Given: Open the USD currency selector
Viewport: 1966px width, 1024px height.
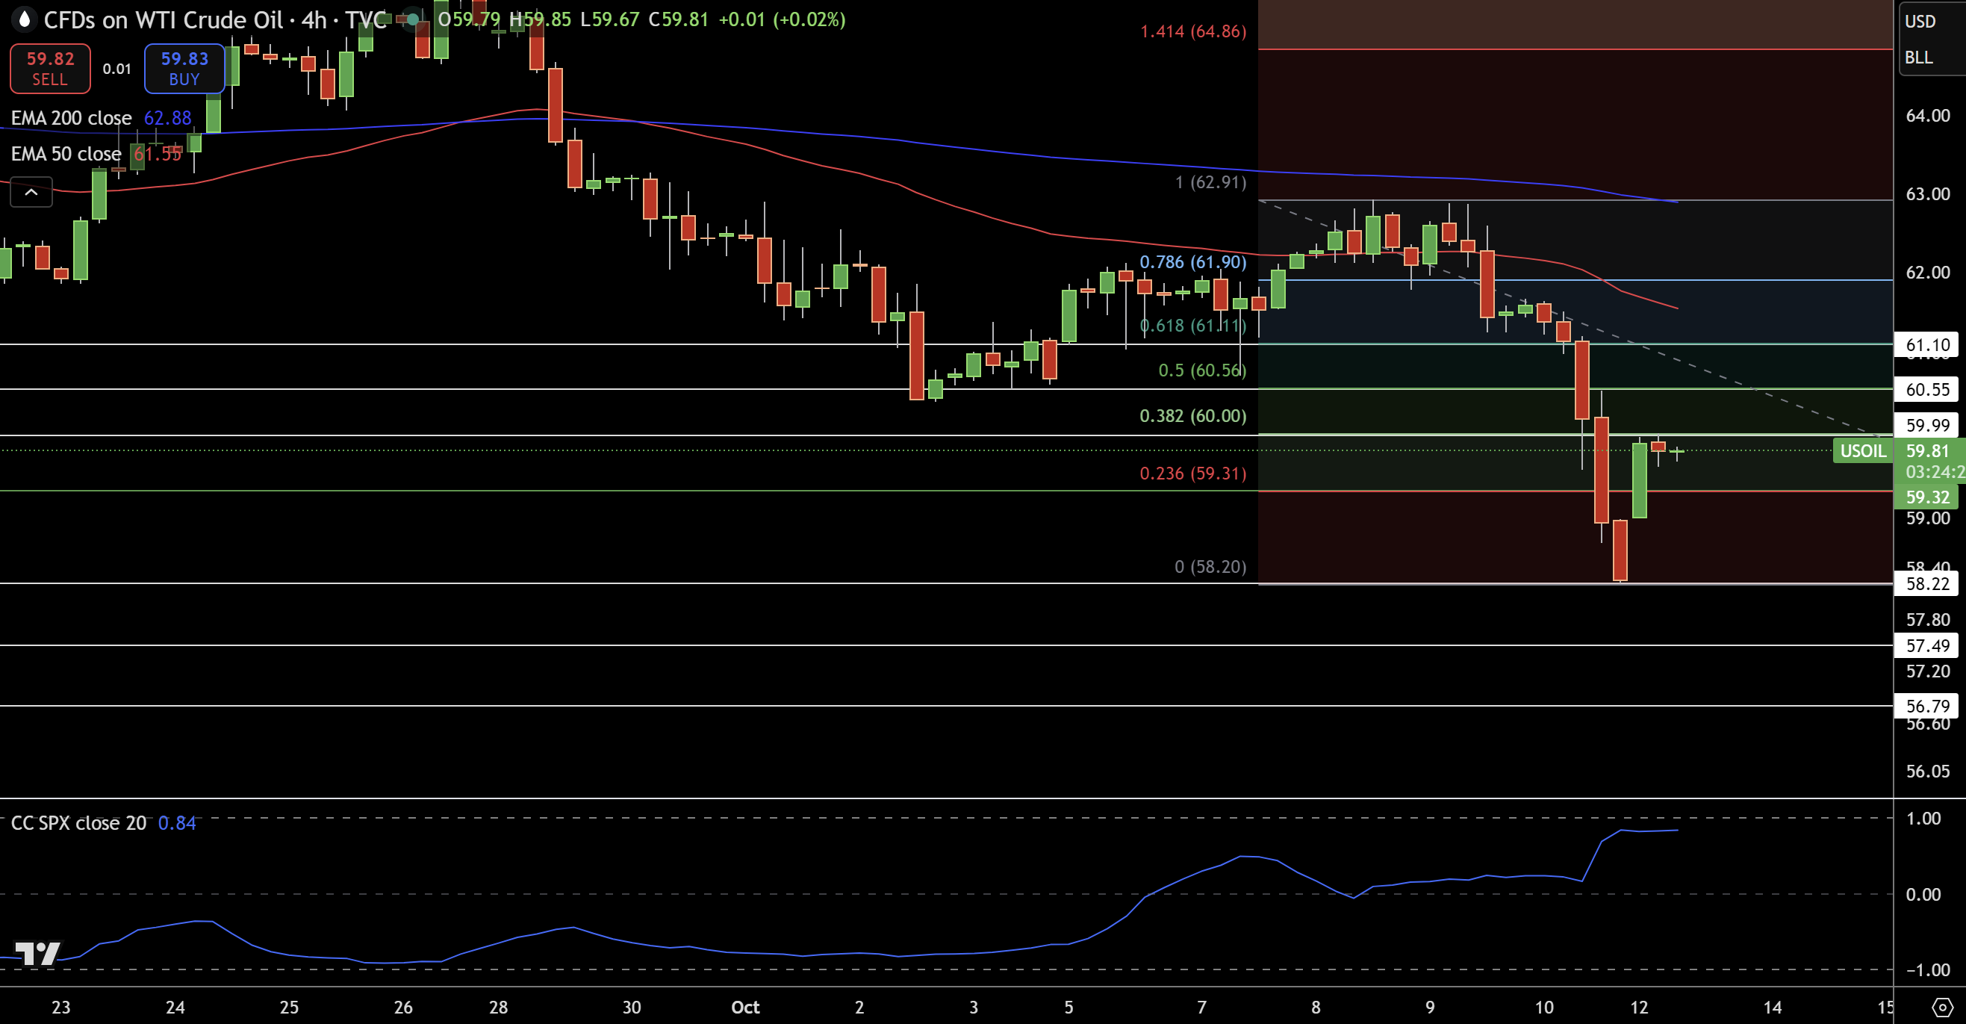Looking at the screenshot, I should click(1920, 22).
